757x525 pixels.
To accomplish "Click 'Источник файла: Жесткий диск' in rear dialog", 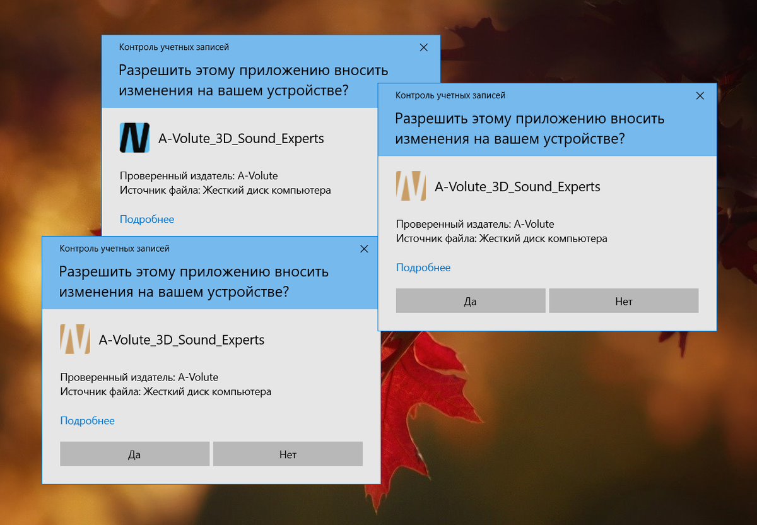I will click(x=225, y=190).
